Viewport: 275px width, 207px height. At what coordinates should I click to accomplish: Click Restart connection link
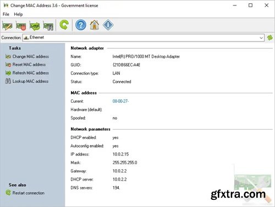coord(25,193)
